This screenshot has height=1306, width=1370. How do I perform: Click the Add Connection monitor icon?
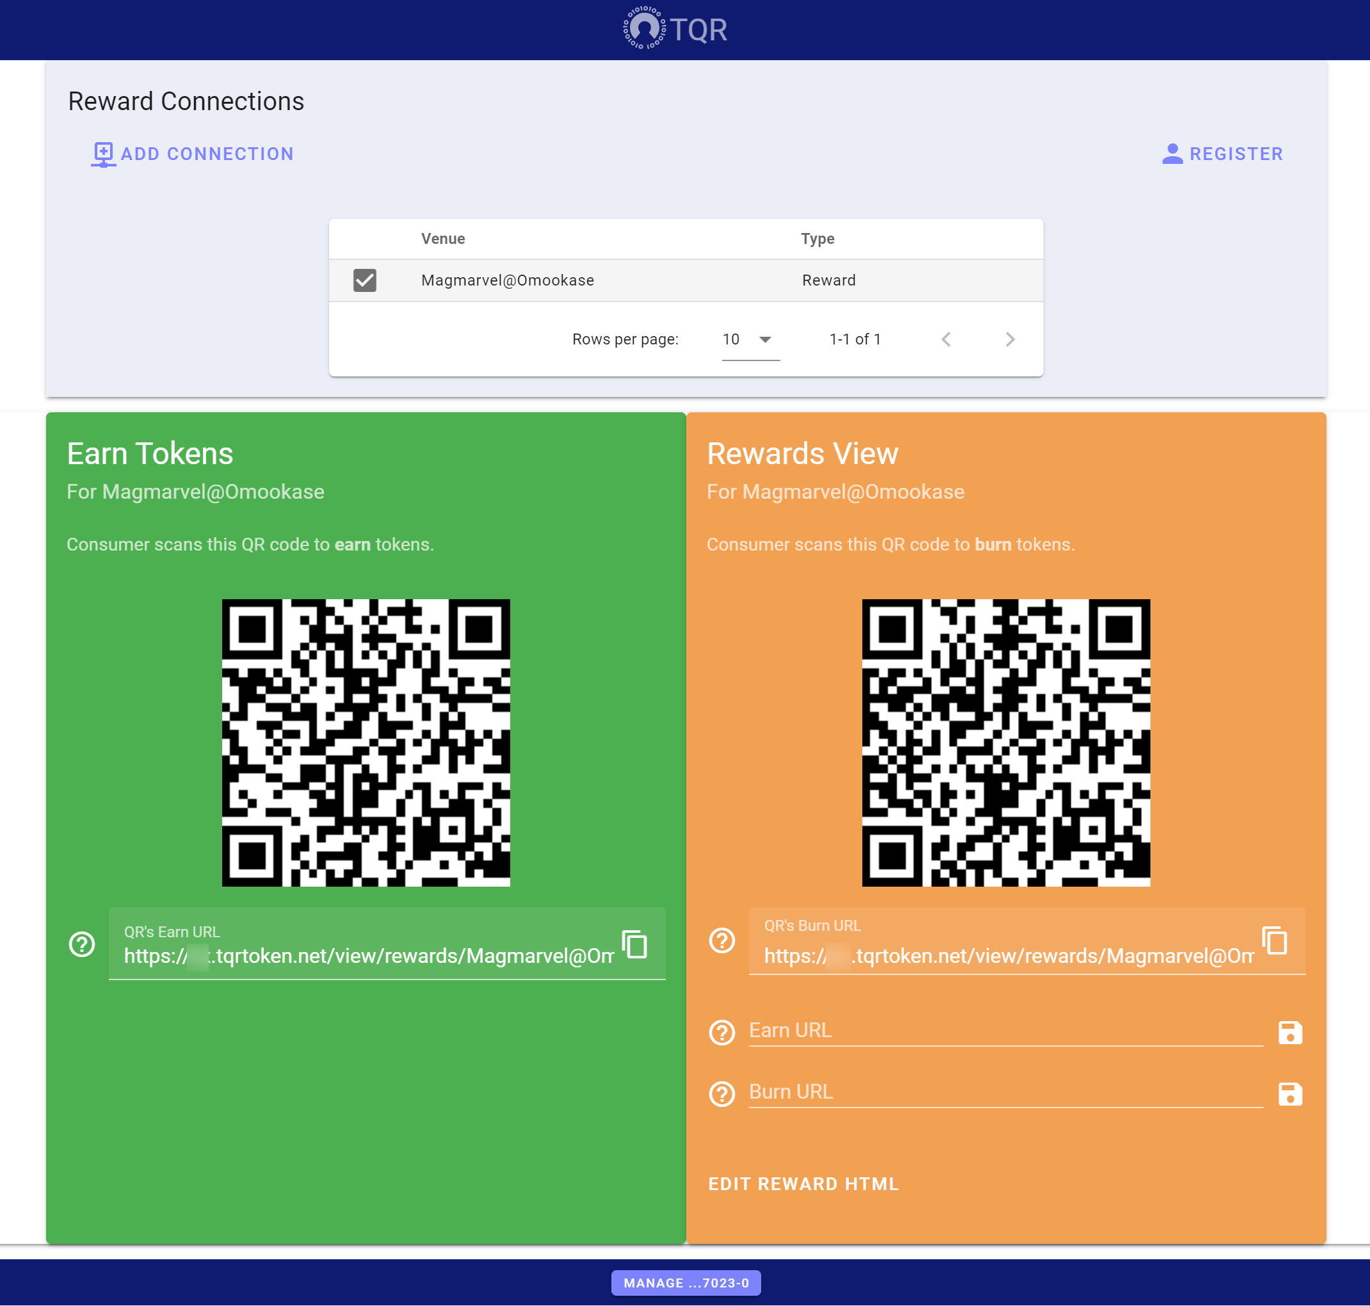pos(103,154)
